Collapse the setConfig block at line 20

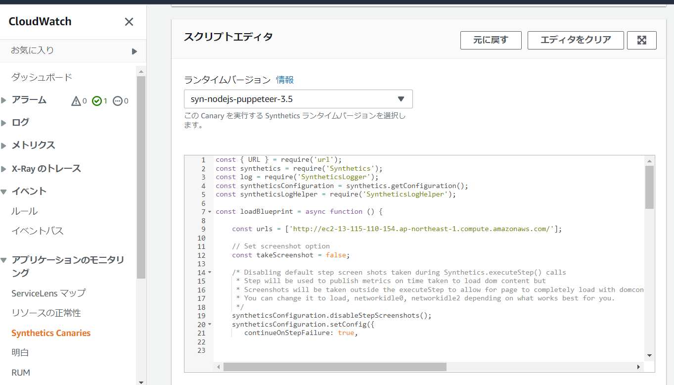click(x=210, y=325)
